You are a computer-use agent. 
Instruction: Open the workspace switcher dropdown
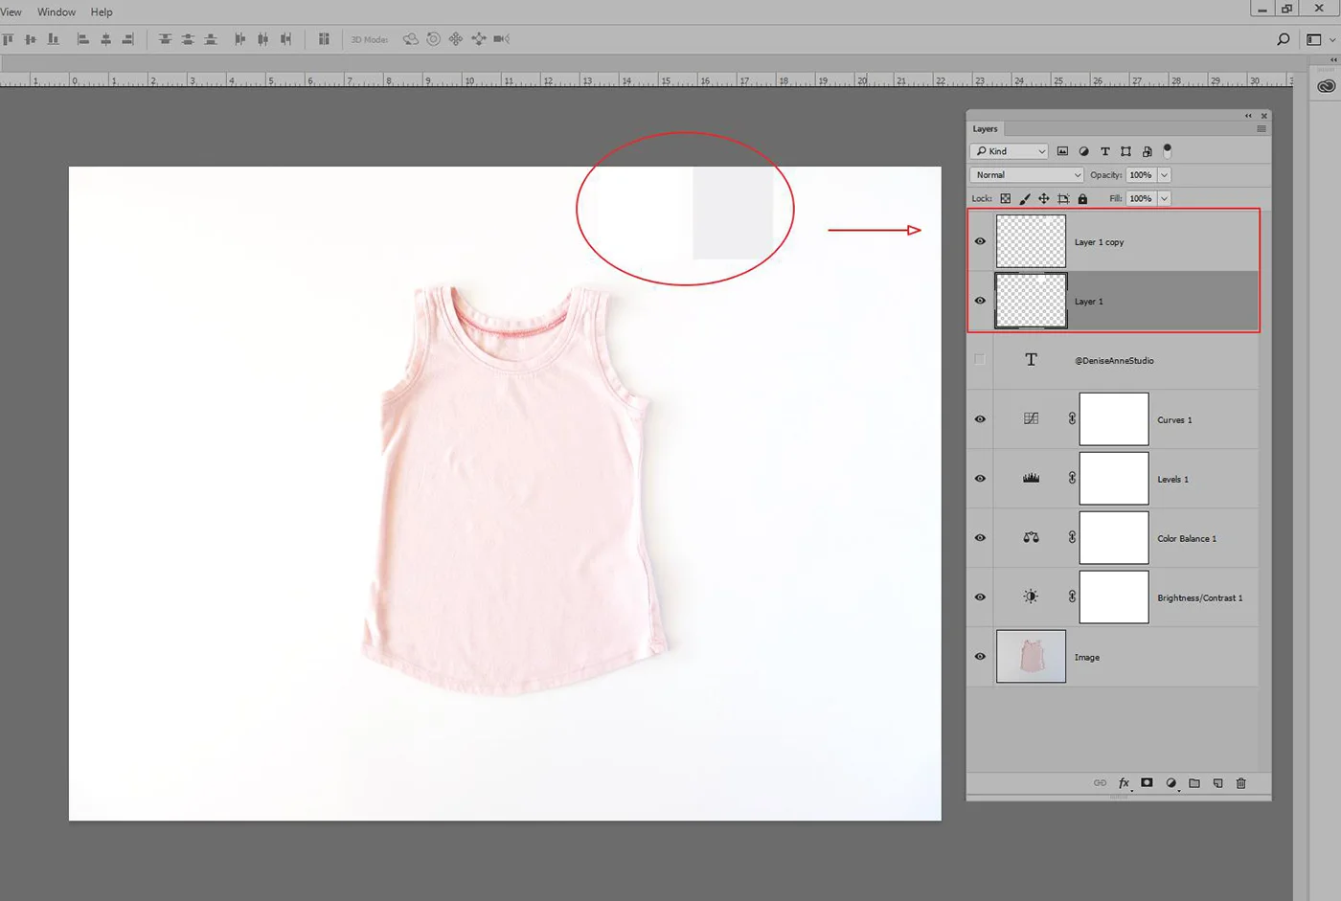(1320, 39)
